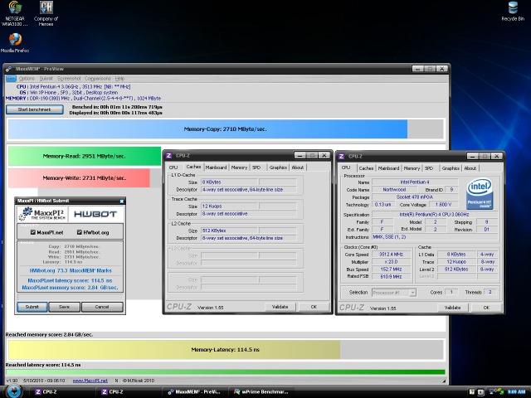The image size is (531, 398).
Task: Select Graphics tab in left CPU-Z window
Action: click(278, 167)
